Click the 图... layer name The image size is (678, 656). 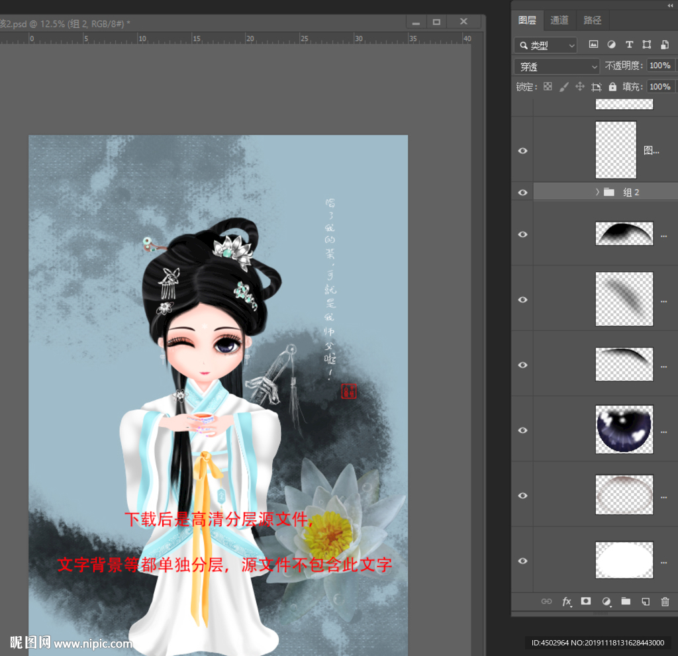coord(652,150)
